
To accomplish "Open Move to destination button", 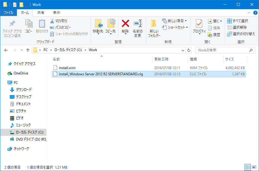I will (x=98, y=27).
